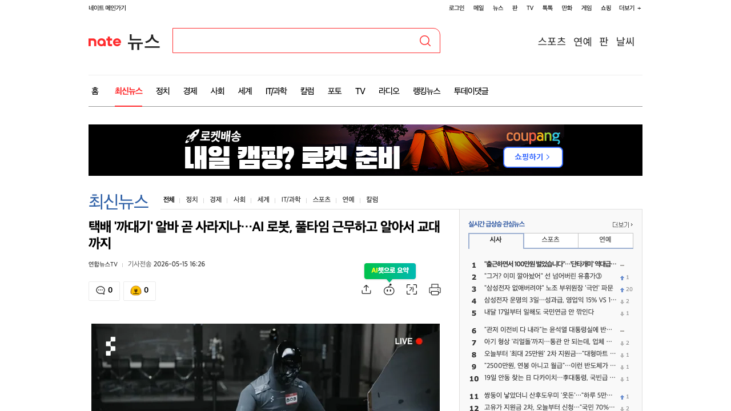Click the font size adjust icon
Image resolution: width=731 pixels, height=411 pixels.
coord(412,289)
